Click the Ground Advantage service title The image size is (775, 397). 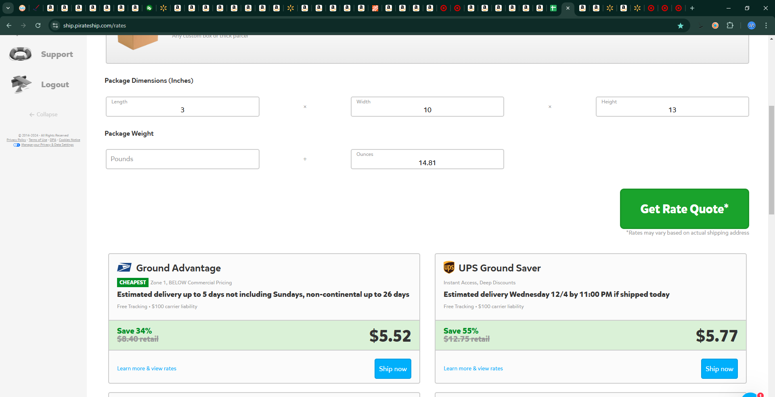tap(178, 268)
